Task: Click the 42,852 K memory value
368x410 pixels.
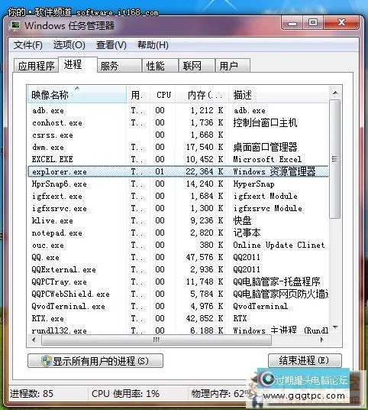Action: pos(205,318)
